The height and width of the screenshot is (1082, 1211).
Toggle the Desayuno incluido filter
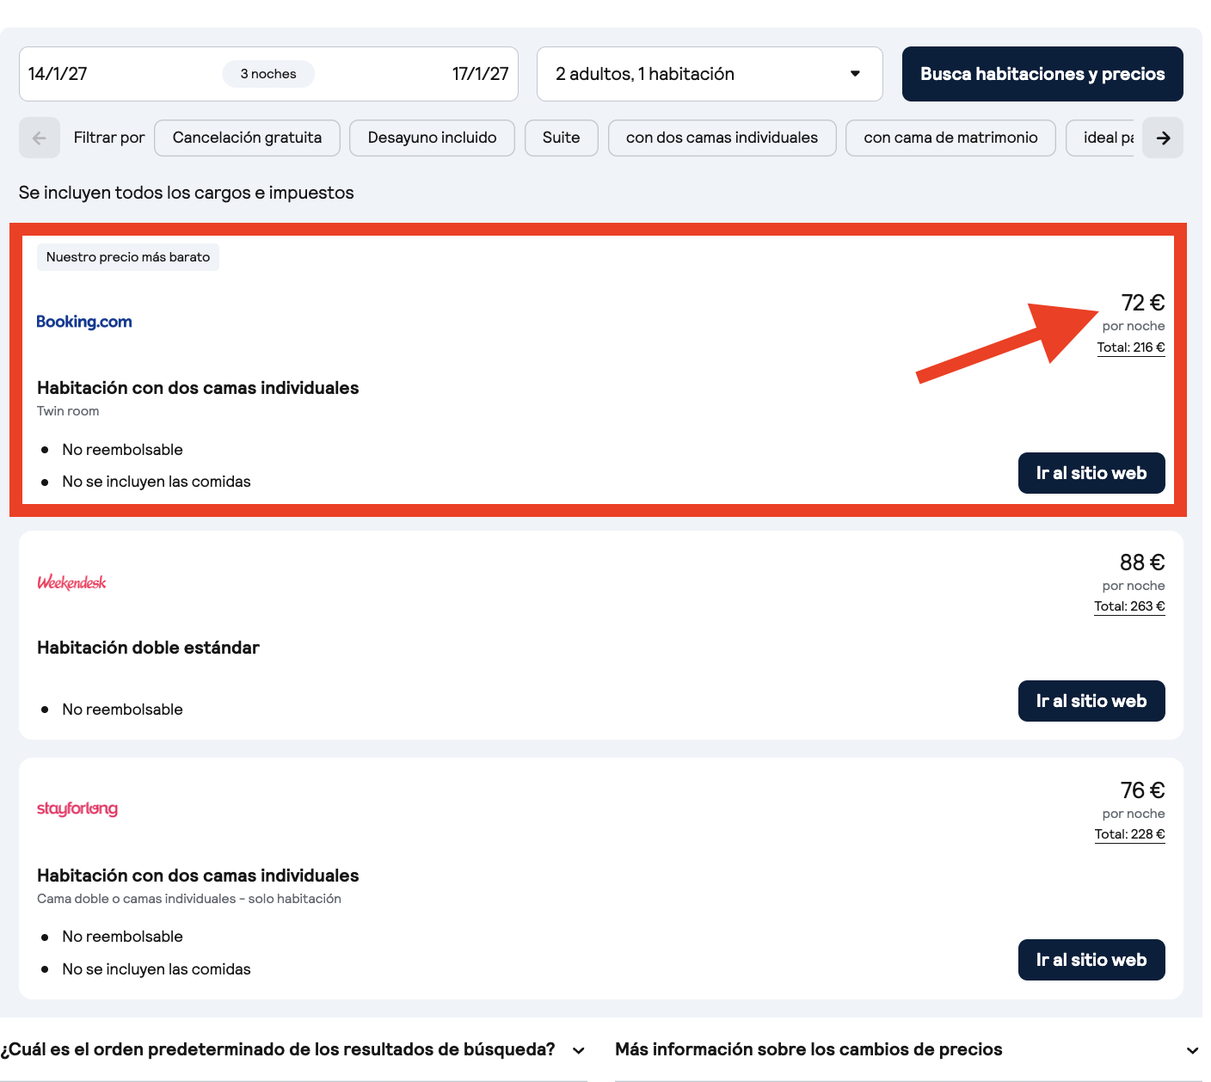coord(432,138)
